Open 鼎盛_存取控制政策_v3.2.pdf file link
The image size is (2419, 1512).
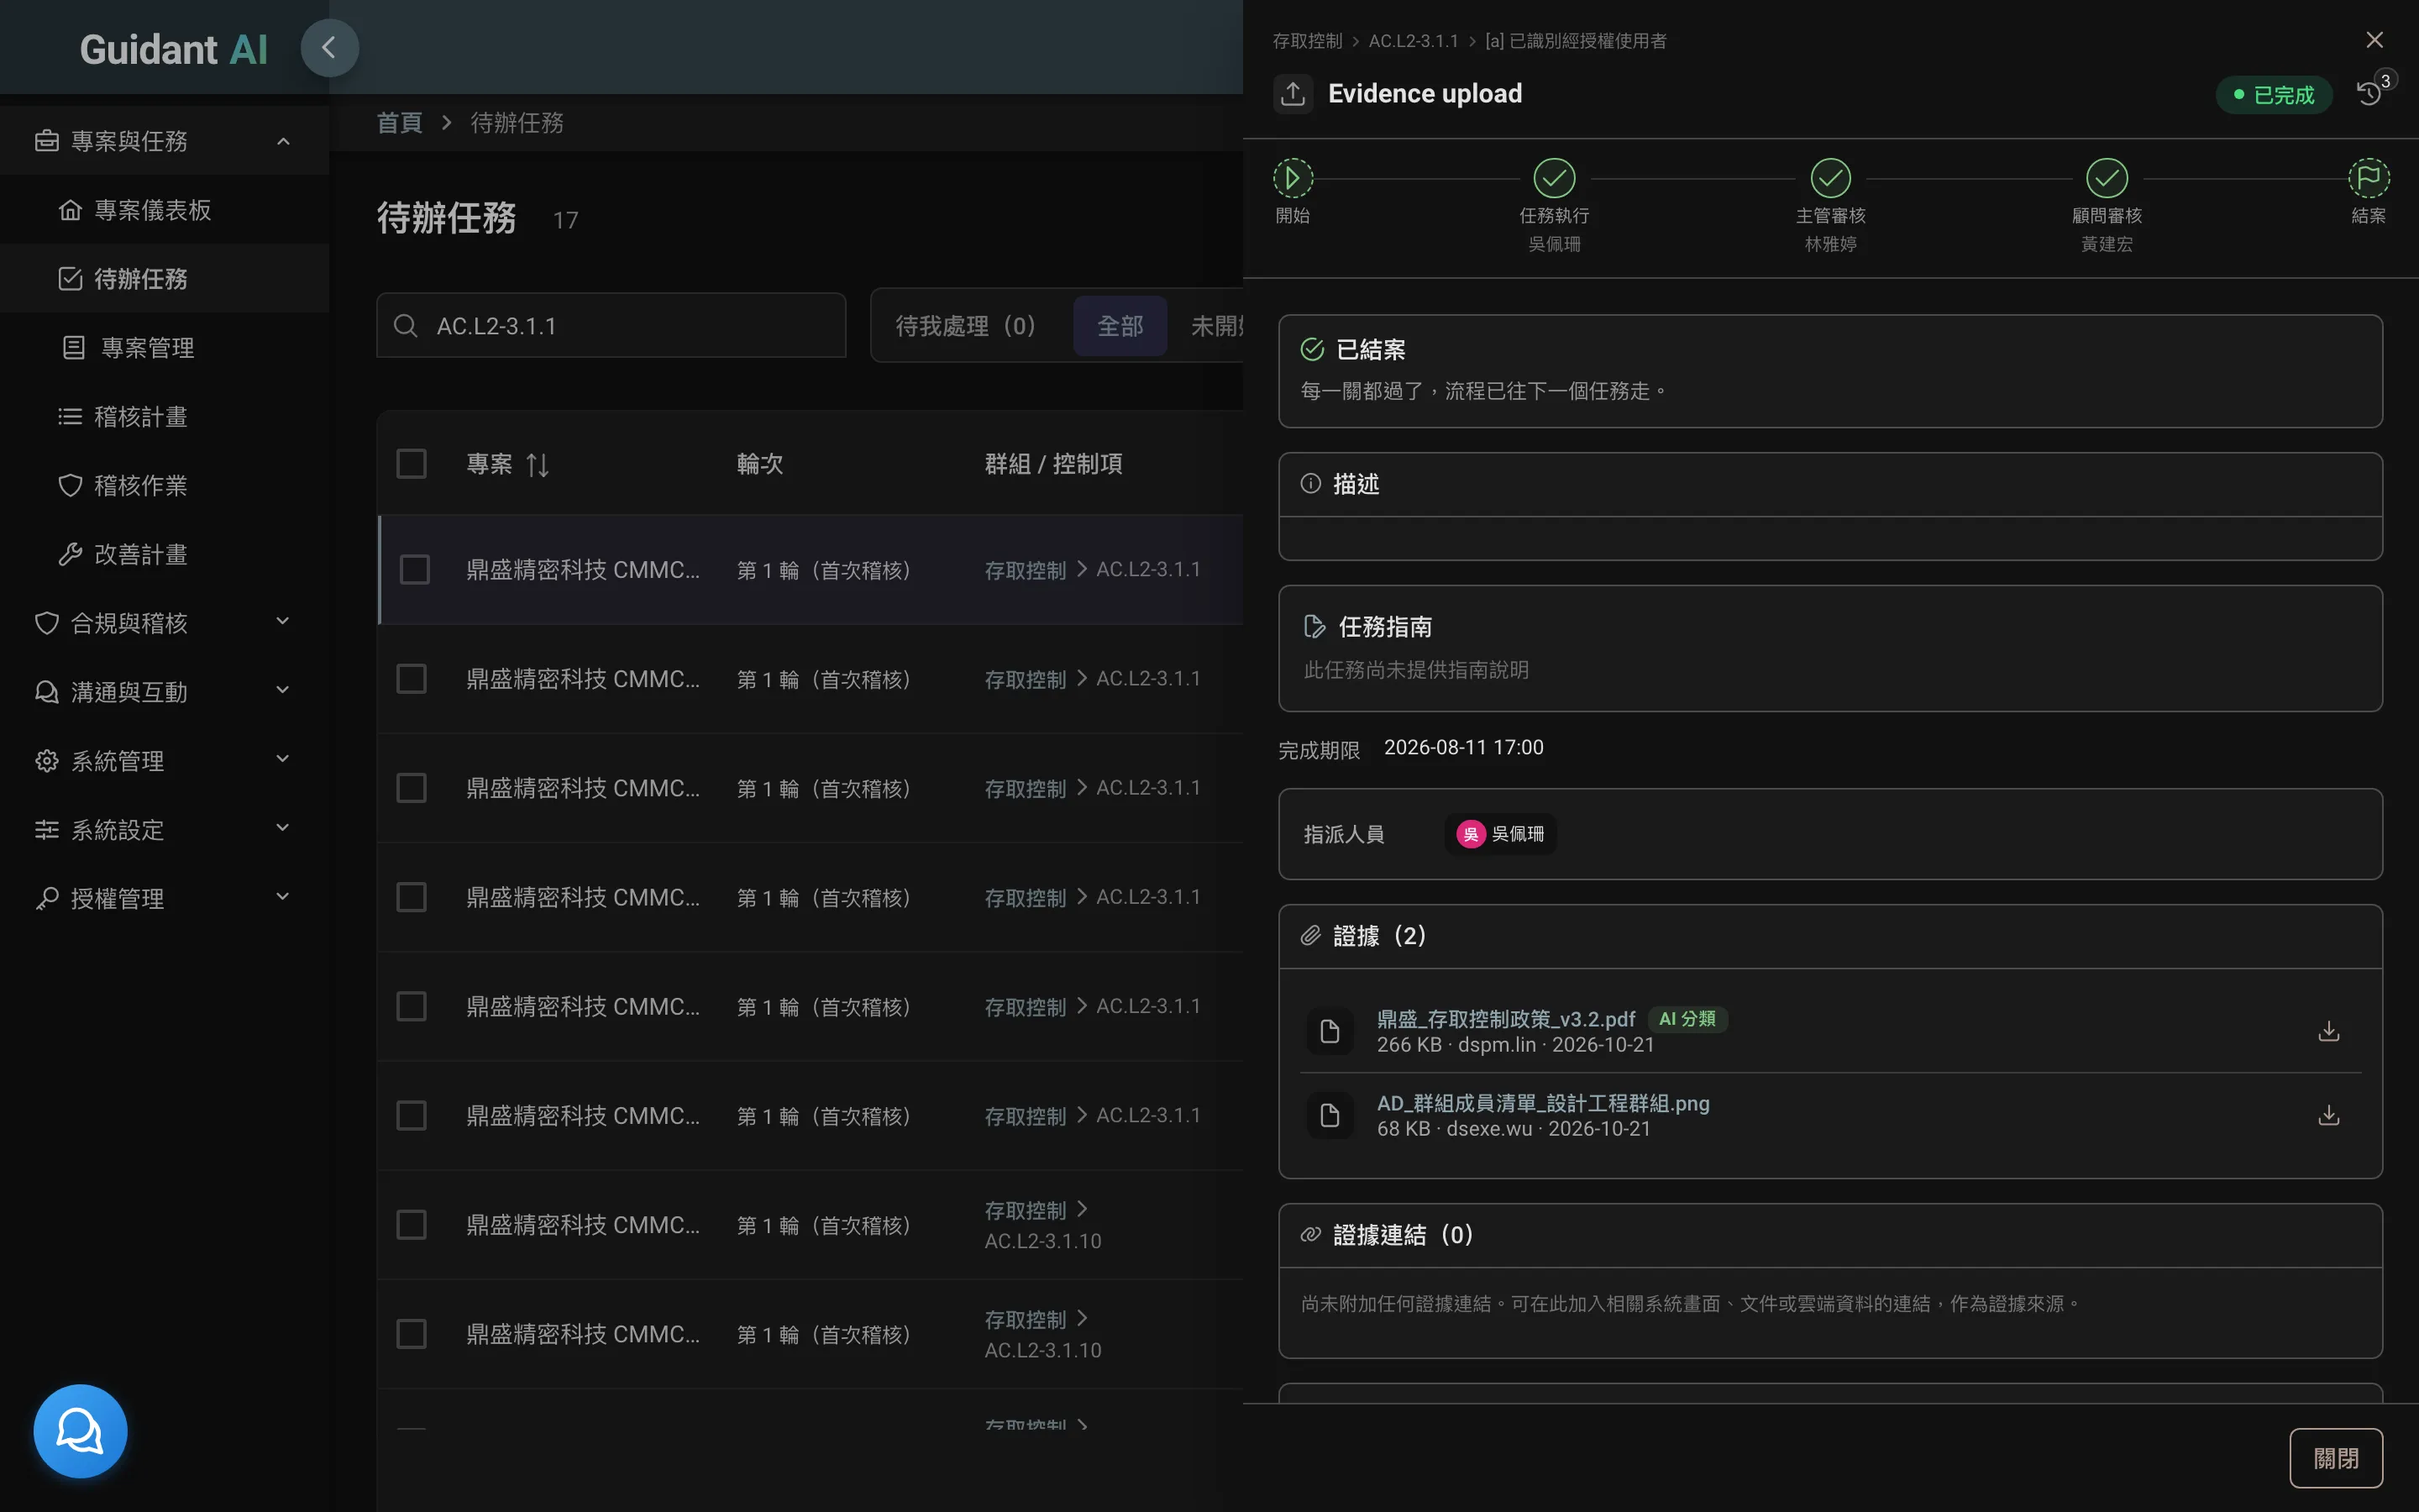point(1505,1019)
